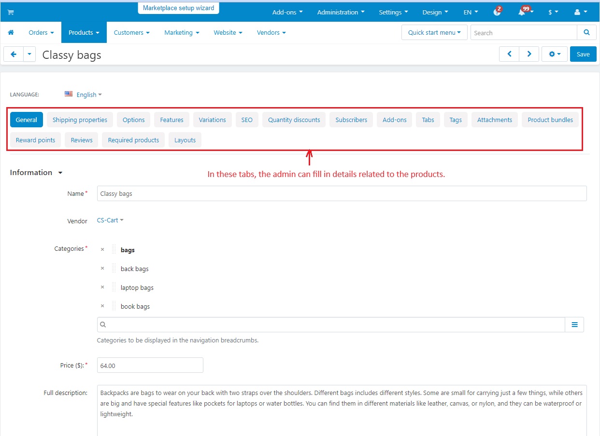The height and width of the screenshot is (436, 600).
Task: Open the EN language menu
Action: click(471, 13)
